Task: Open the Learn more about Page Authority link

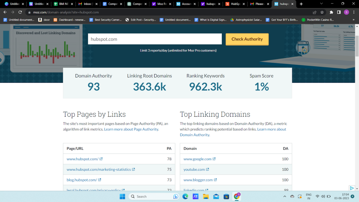Action: [131, 129]
